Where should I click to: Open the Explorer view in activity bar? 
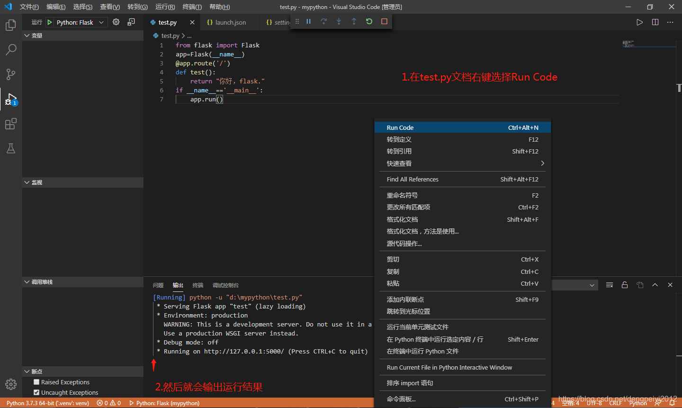(11, 25)
